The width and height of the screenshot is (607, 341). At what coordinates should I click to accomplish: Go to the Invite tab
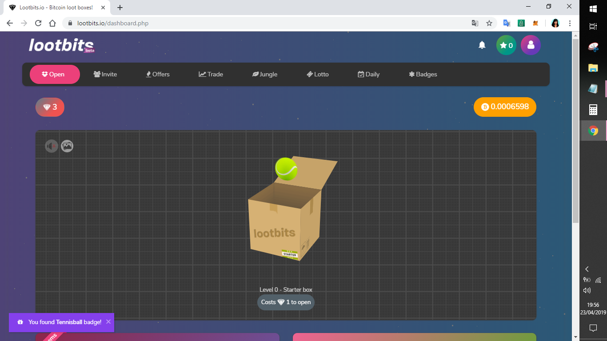pos(105,74)
